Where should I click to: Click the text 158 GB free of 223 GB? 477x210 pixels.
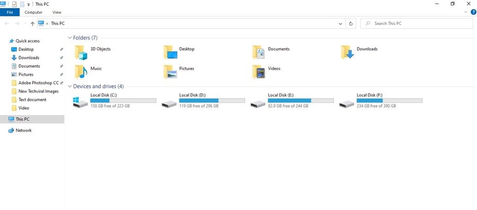110,106
